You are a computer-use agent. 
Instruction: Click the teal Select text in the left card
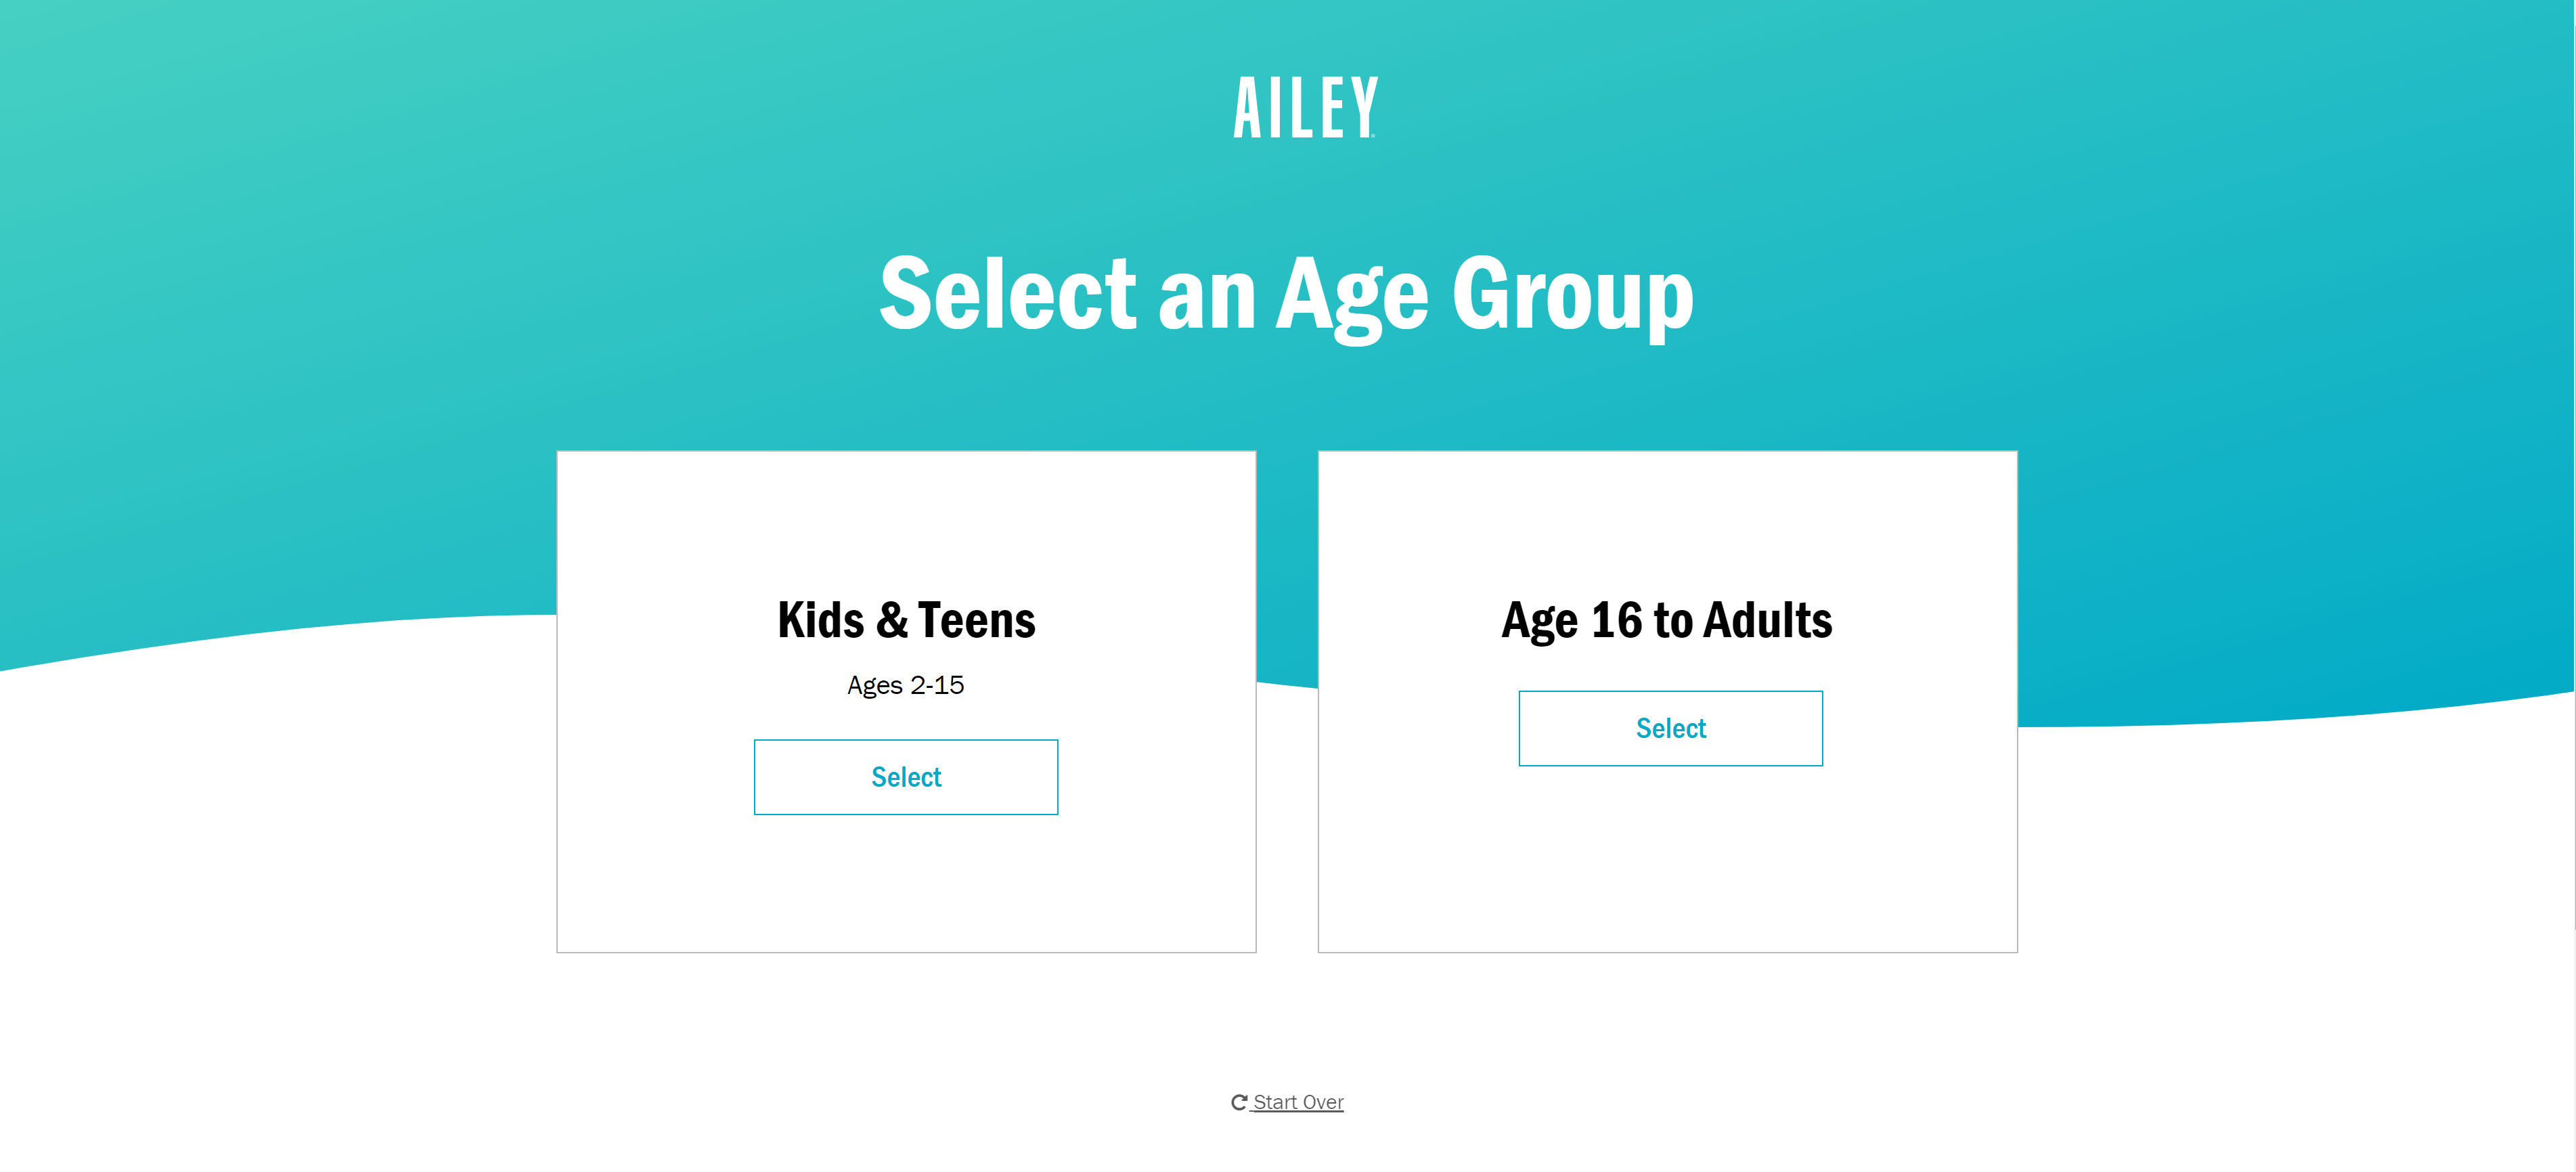(x=906, y=777)
